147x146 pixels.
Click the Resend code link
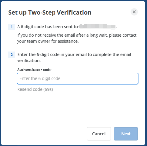35,89
